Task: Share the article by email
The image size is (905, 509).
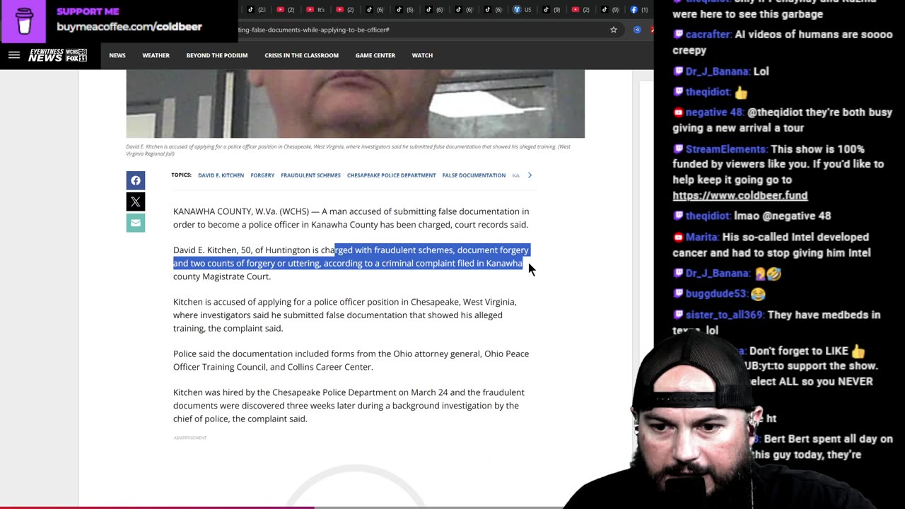Action: [136, 223]
